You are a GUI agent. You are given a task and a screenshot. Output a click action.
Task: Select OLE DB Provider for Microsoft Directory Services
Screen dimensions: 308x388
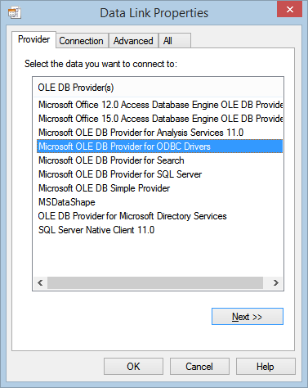coord(160,216)
